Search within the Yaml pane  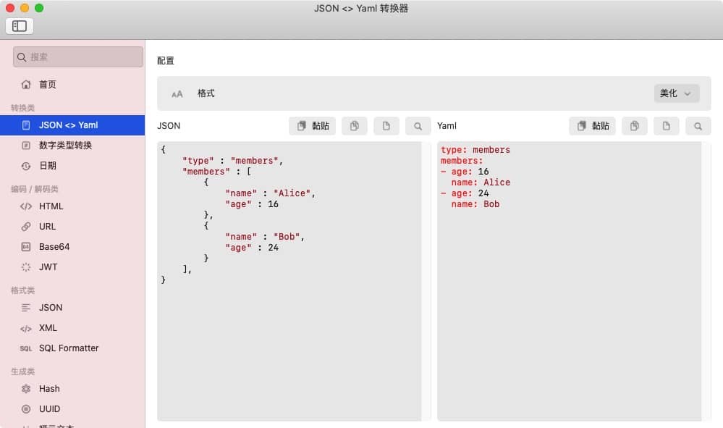click(698, 126)
